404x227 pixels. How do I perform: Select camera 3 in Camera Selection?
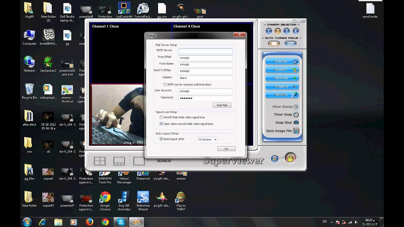coord(287,31)
